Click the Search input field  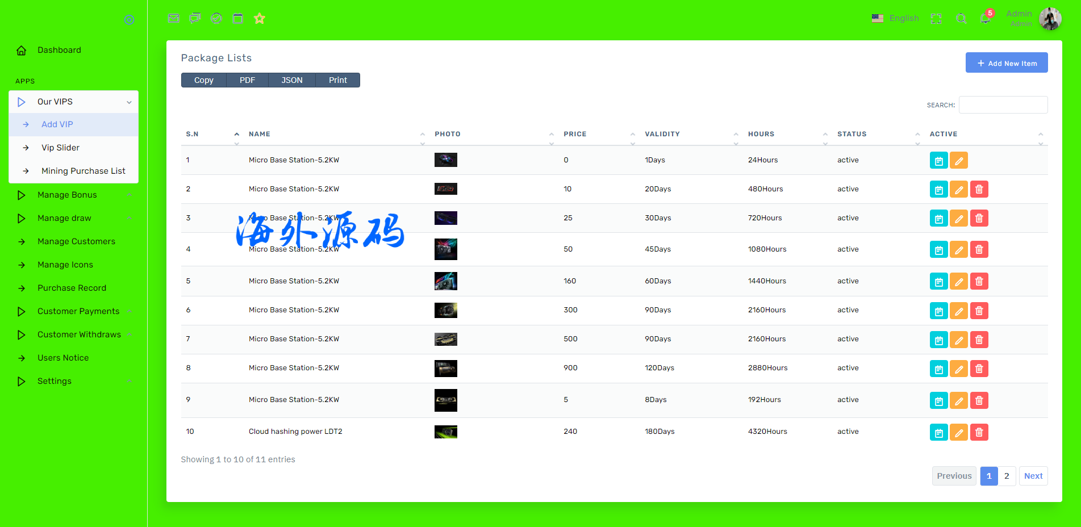tap(1003, 105)
